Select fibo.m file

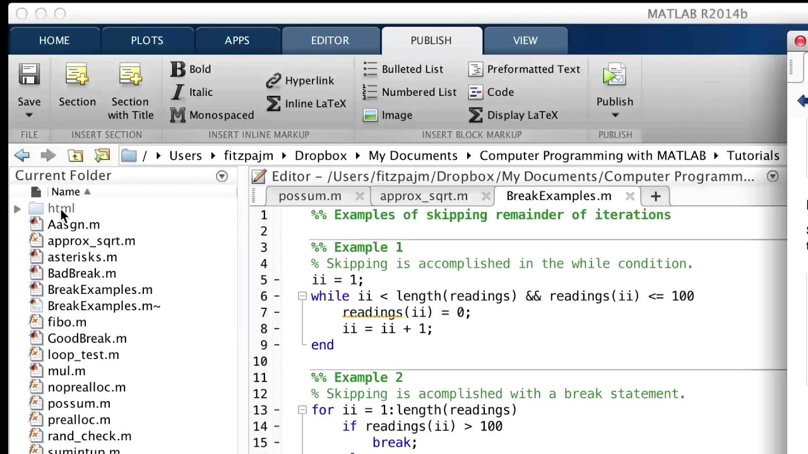click(67, 322)
